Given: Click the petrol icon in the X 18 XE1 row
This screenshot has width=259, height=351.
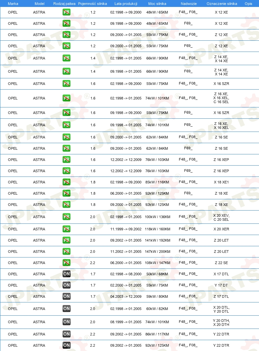Looking at the screenshot, I should [x=66, y=182].
